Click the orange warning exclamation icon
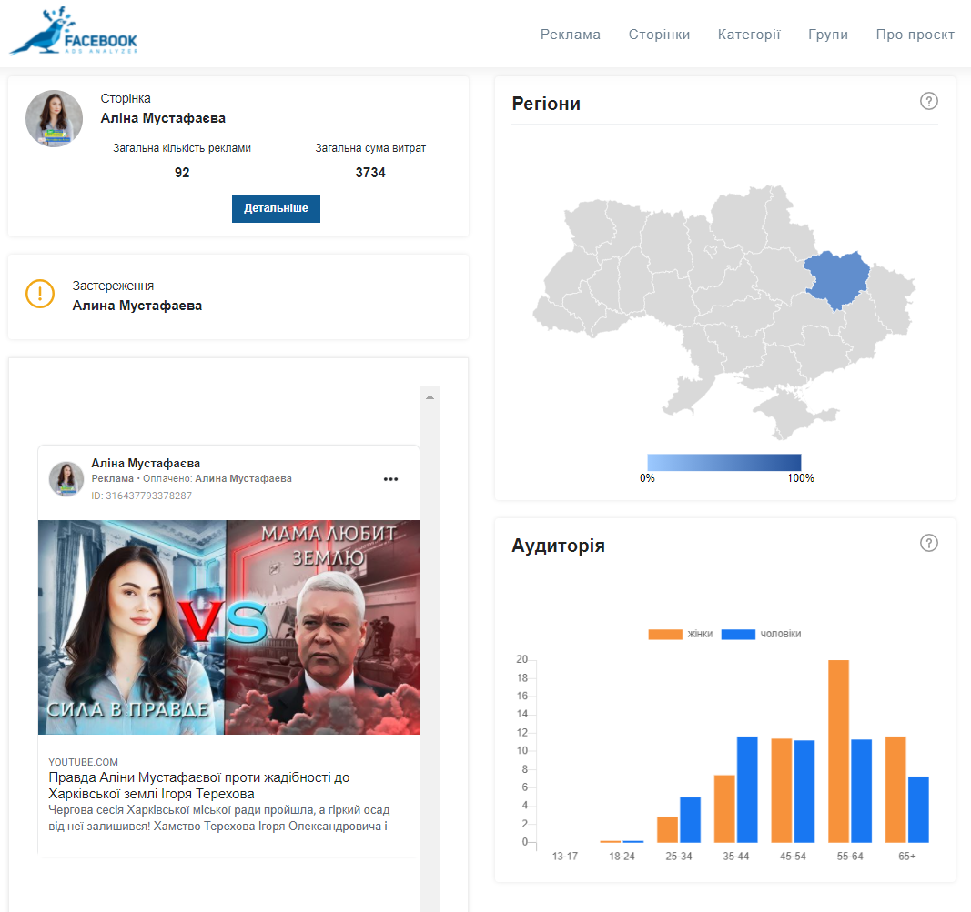The image size is (971, 912). 40,294
